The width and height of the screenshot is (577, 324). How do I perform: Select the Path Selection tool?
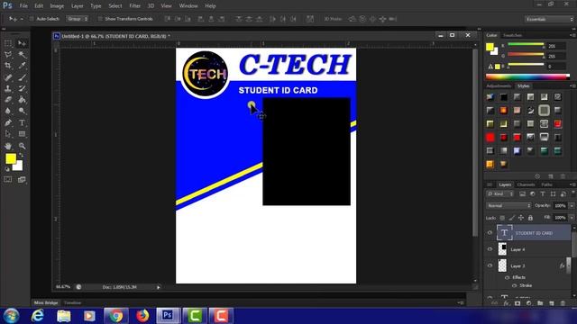pos(8,134)
